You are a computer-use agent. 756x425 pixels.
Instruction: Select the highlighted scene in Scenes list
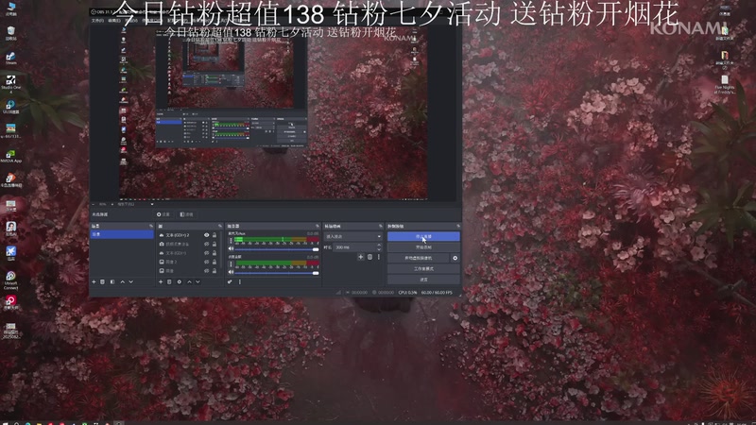pyautogui.click(x=122, y=234)
